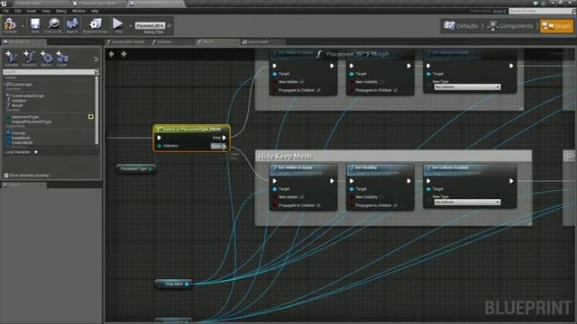Click Target pin of Set Collision Enabled in Hide Keep Mesh
The height and width of the screenshot is (324, 577).
(428, 189)
